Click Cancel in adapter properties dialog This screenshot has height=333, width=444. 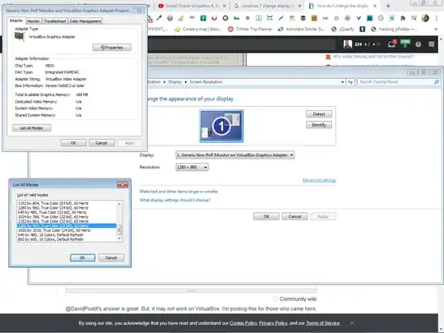[x=101, y=143]
